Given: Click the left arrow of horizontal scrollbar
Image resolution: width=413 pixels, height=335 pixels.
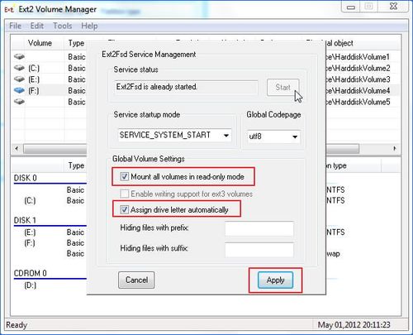Looking at the screenshot, I should (17, 149).
